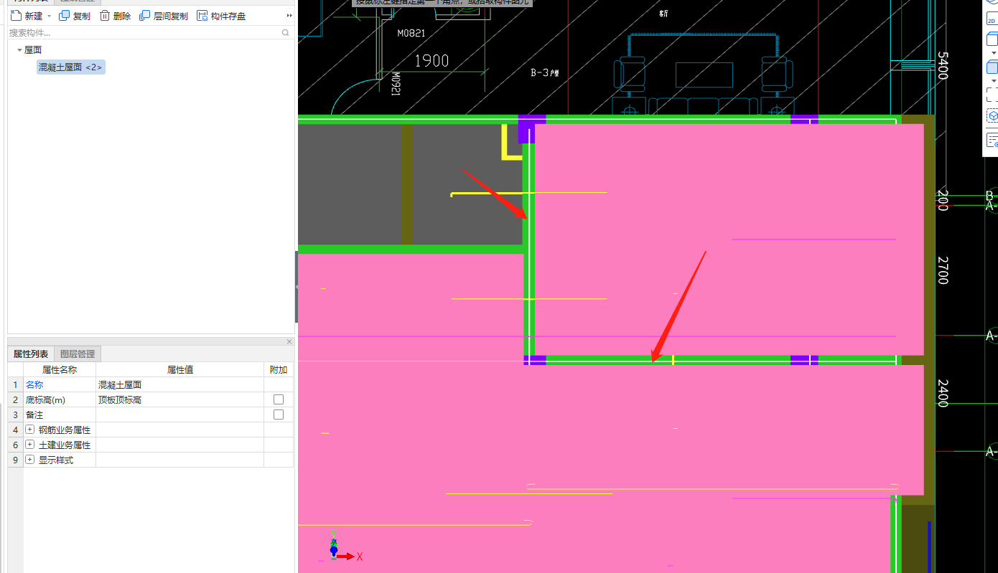This screenshot has height=573, width=998.
Task: Click the 底标高(m) property name cell
Action: (60, 400)
